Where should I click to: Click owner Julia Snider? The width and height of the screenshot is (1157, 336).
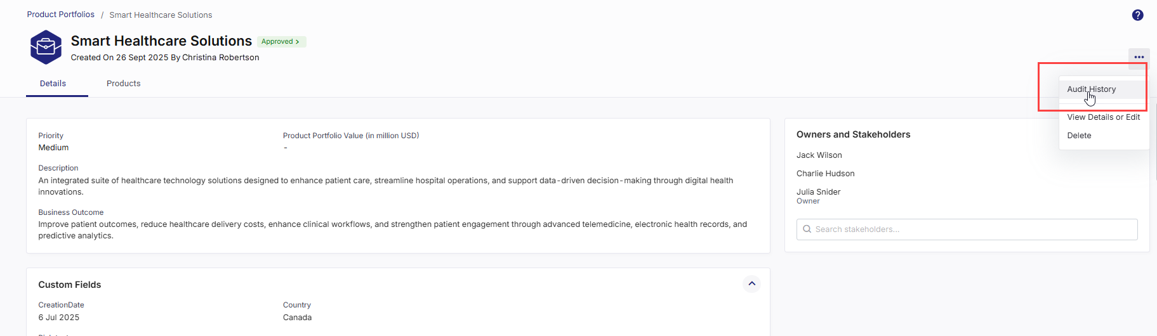click(x=818, y=192)
